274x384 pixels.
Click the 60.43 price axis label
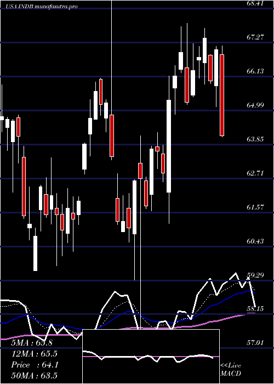tap(256, 241)
